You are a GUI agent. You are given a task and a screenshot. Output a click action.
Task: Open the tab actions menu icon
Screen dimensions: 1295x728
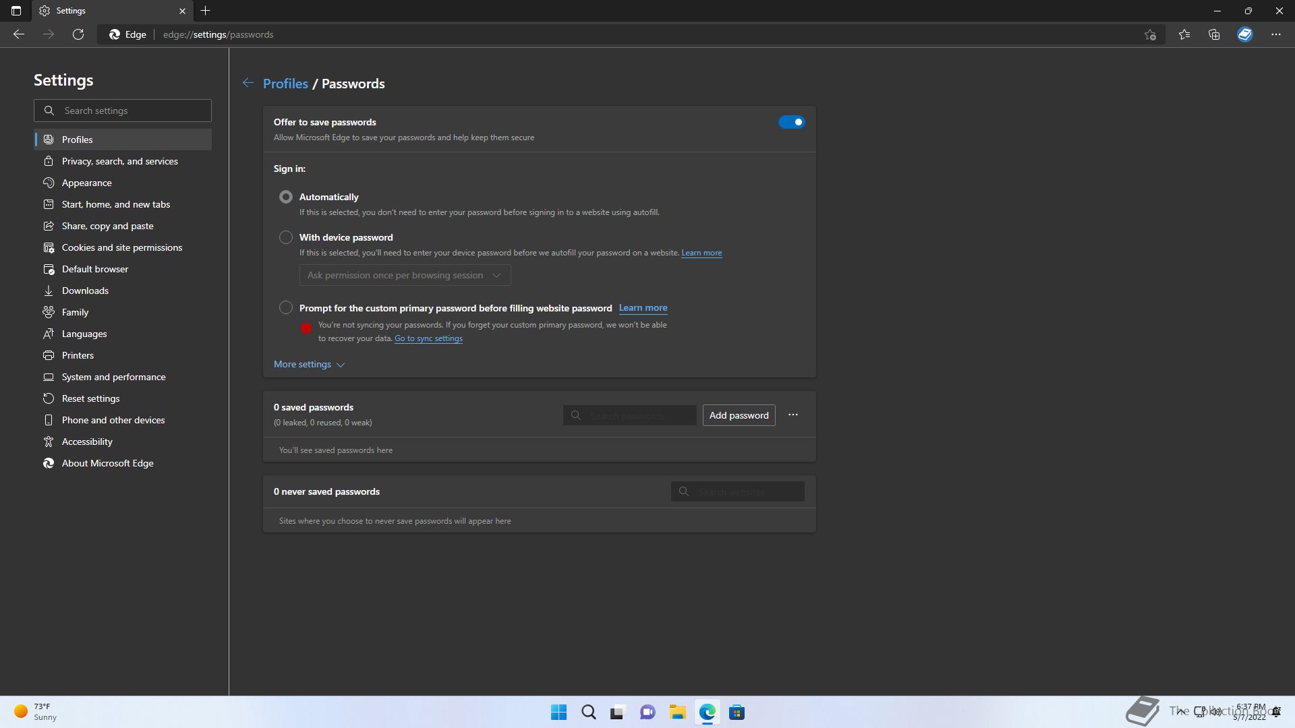[x=16, y=11]
